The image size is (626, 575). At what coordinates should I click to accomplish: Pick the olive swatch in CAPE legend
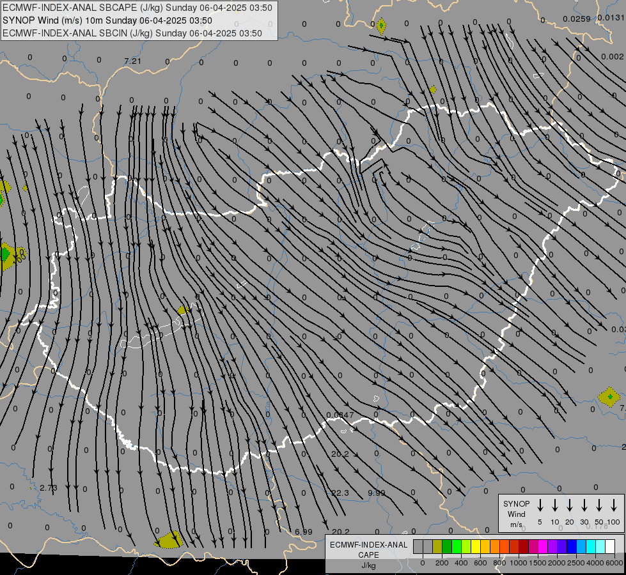coord(437,547)
